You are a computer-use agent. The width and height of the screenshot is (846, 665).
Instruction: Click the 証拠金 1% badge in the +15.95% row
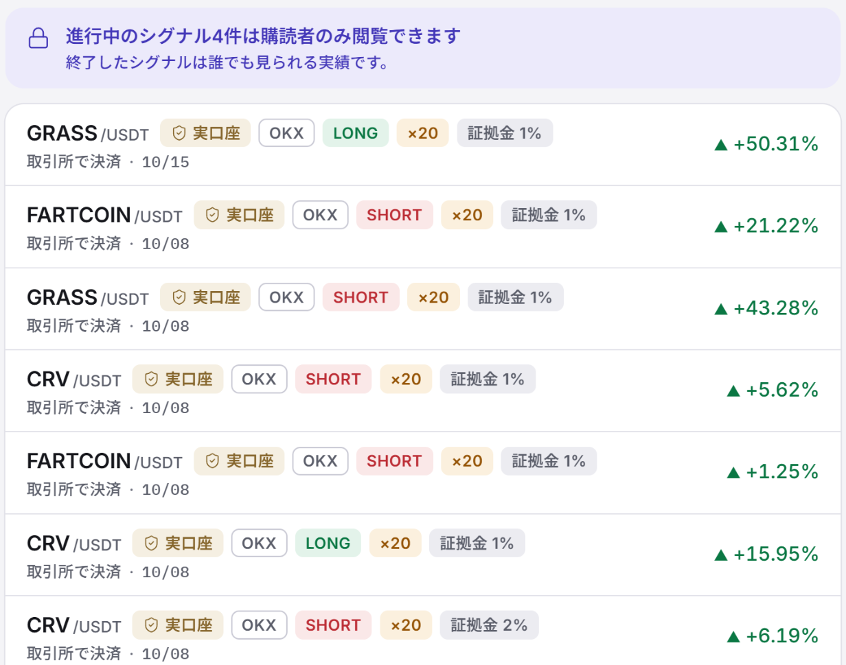tap(477, 544)
